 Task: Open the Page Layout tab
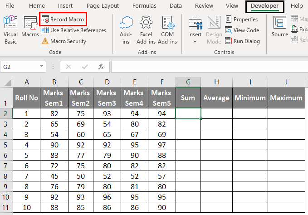point(103,6)
